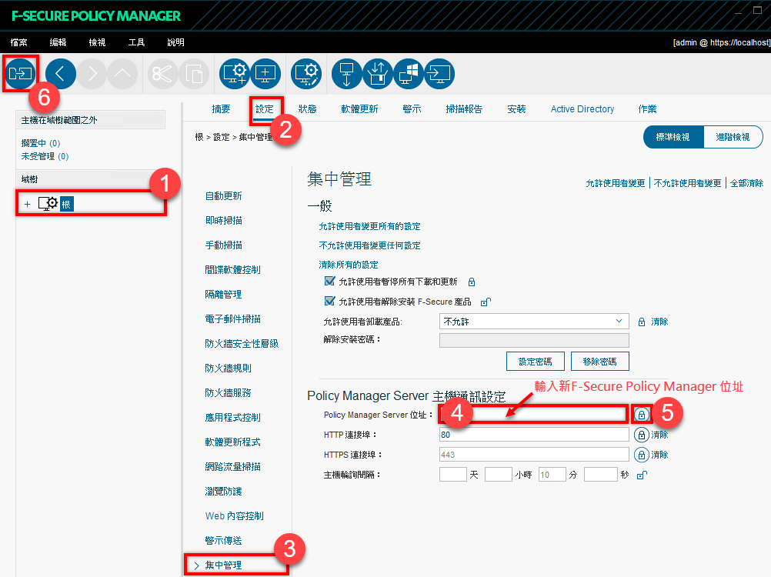Select 擱置中 (0) in domain panel
The height and width of the screenshot is (577, 771).
[41, 144]
